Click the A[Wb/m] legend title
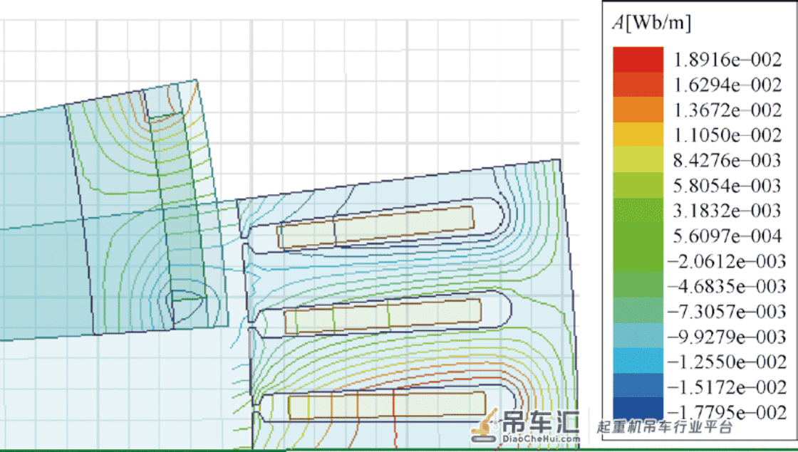Viewport: 798px width, 452px height. [x=652, y=23]
